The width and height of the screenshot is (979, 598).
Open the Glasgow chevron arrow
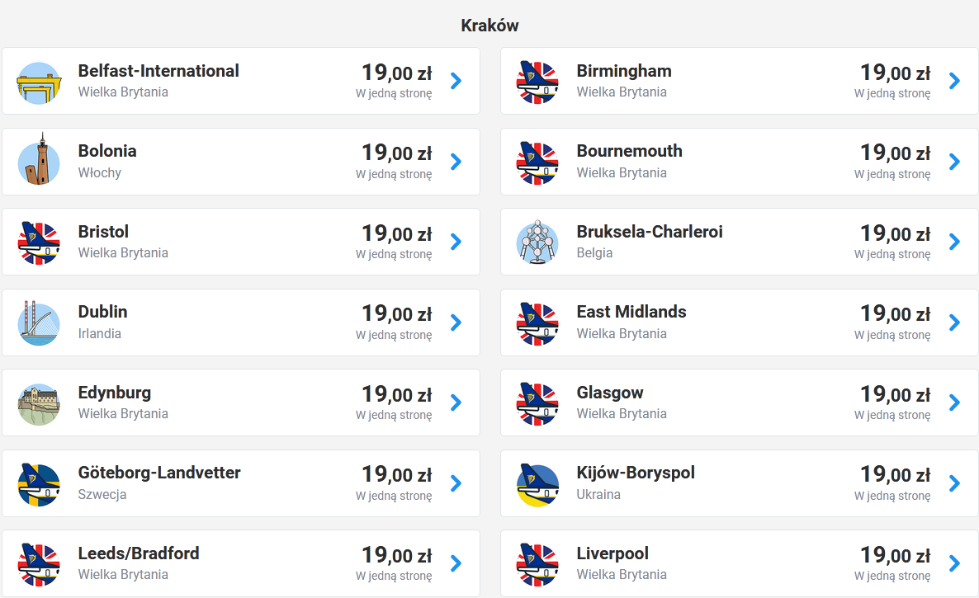[x=955, y=403]
